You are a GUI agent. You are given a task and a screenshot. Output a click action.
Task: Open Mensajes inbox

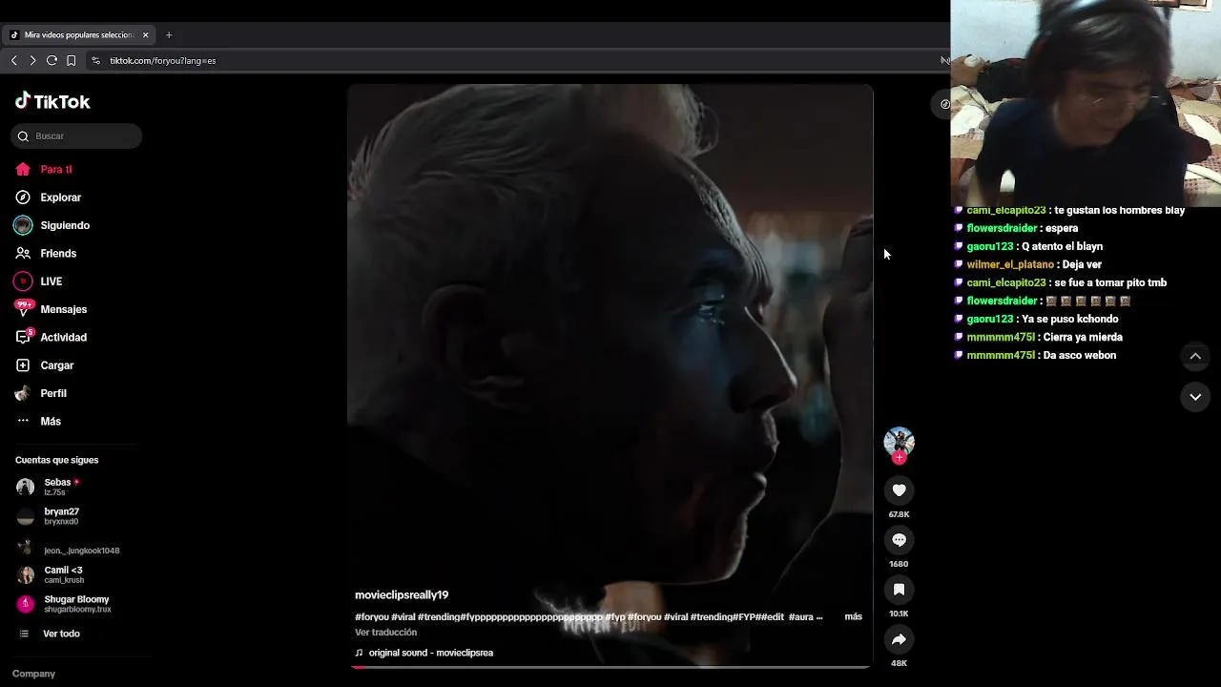click(x=63, y=309)
